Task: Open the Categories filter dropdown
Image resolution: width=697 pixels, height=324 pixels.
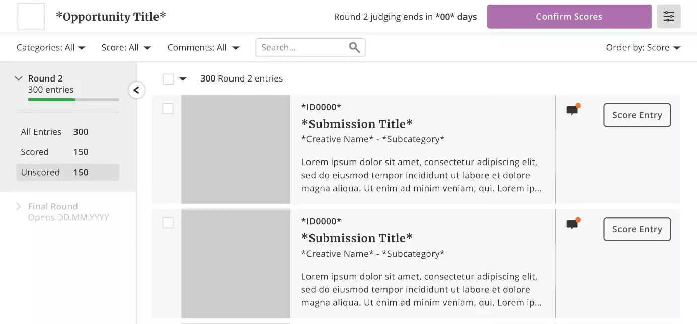Action: [x=51, y=48]
